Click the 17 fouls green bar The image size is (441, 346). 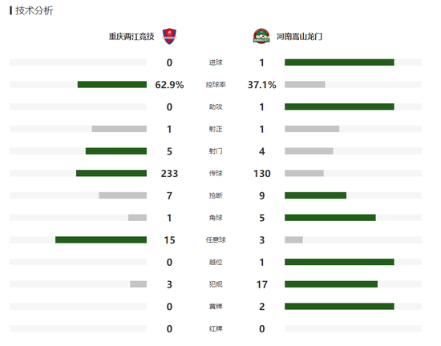pos(331,284)
